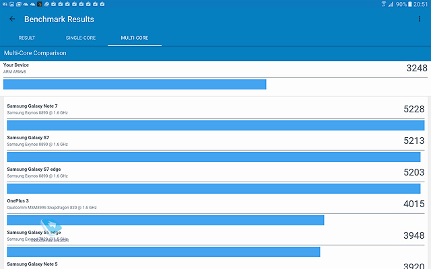Tap the Your Device score bar
The image size is (431, 269).
[x=135, y=84]
